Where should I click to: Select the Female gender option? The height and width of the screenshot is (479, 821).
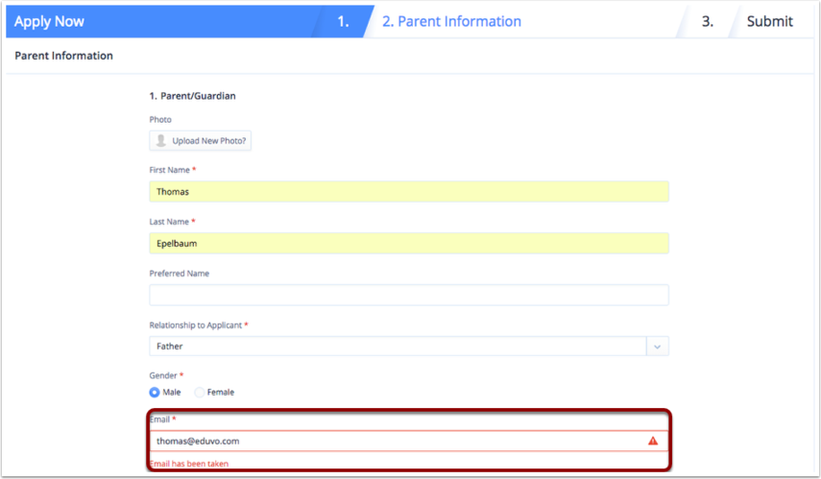200,392
